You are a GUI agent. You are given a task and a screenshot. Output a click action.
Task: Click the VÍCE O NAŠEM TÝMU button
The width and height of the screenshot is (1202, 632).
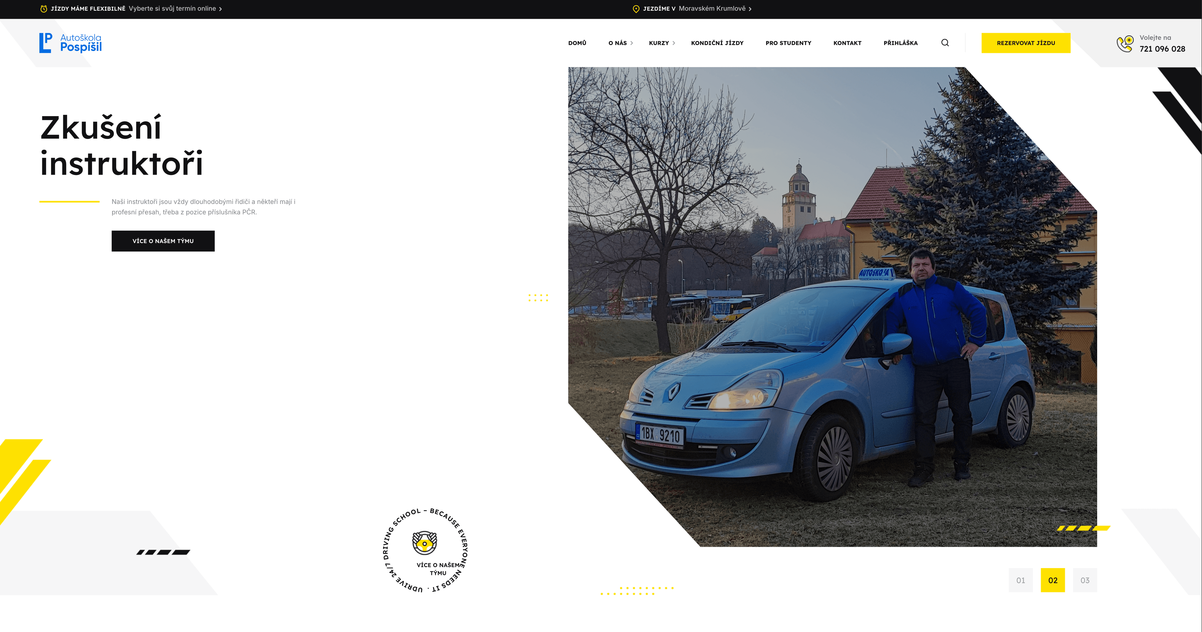[x=163, y=241]
